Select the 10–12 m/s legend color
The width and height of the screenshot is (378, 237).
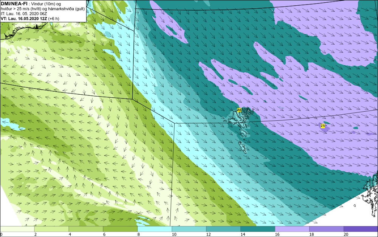tap(189, 229)
